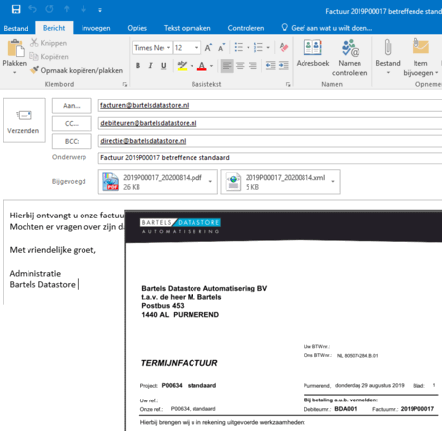Expand font color dropdown arrow

click(211, 66)
